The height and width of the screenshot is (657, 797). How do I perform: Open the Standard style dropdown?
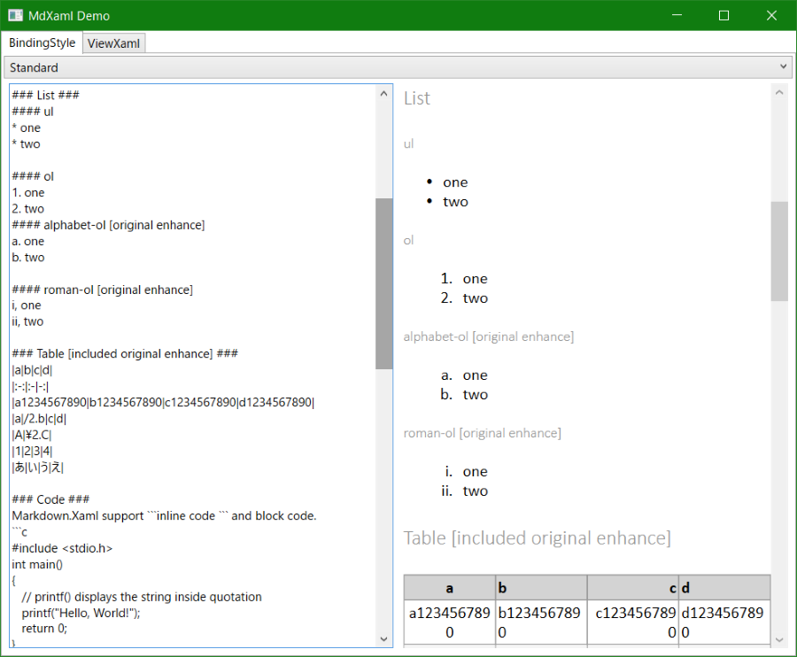tap(398, 67)
